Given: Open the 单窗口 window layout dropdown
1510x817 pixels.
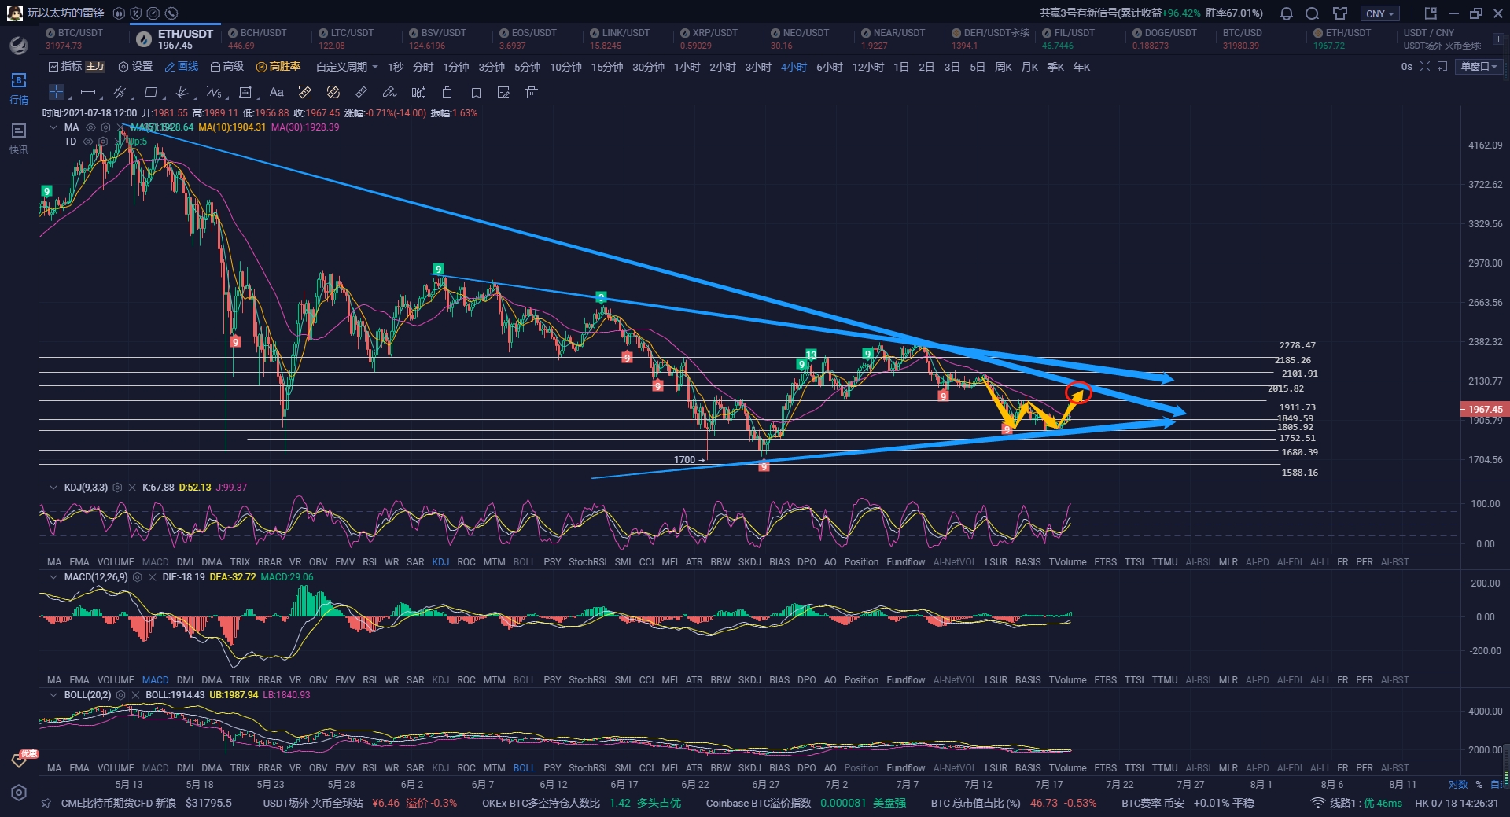Looking at the screenshot, I should coord(1479,67).
